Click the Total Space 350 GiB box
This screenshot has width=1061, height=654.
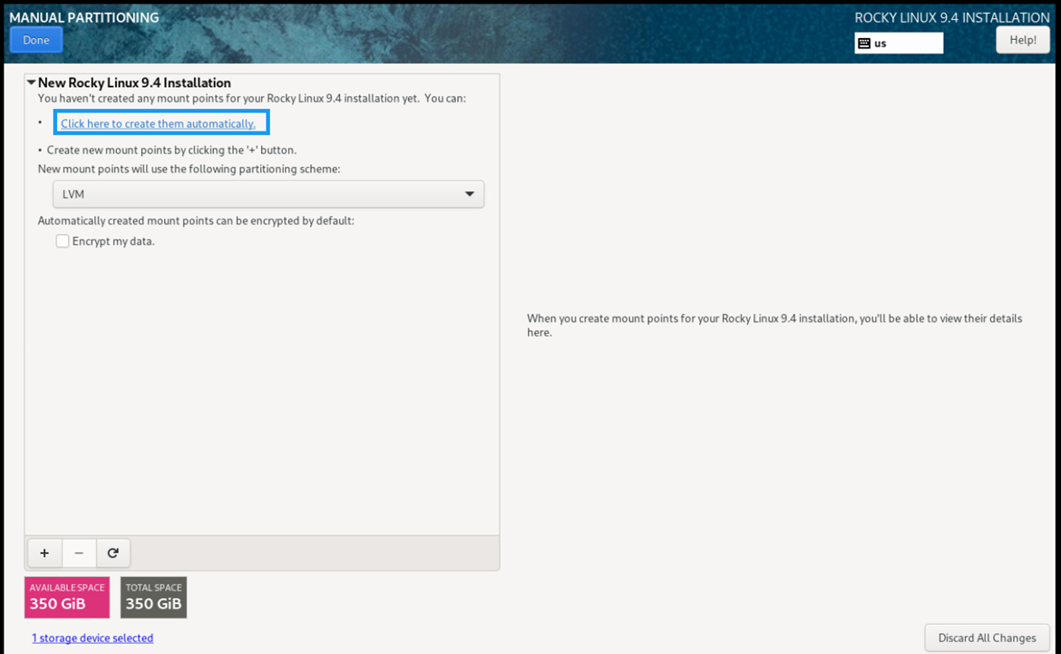153,597
